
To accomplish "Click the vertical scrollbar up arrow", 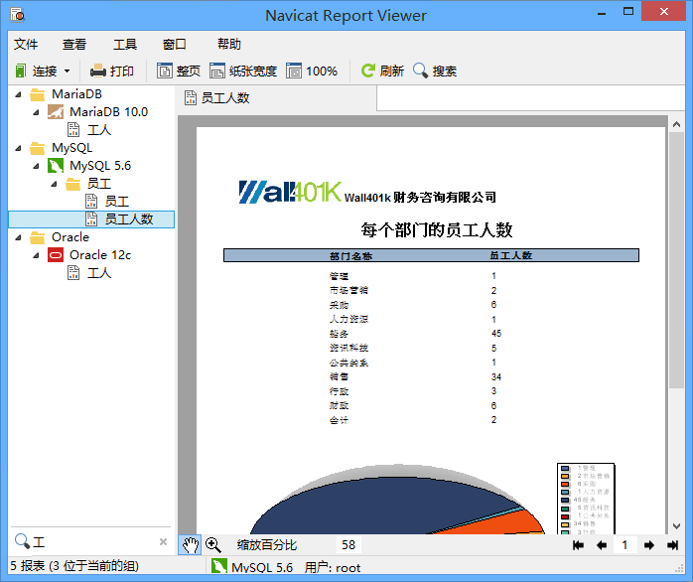I will pos(676,124).
